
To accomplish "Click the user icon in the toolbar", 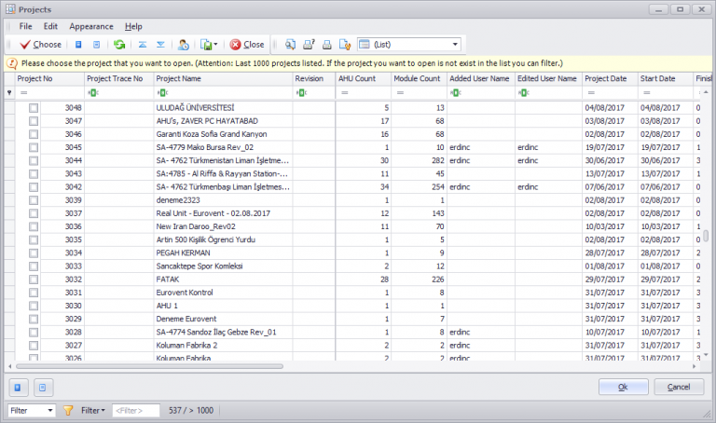I will click(x=184, y=44).
